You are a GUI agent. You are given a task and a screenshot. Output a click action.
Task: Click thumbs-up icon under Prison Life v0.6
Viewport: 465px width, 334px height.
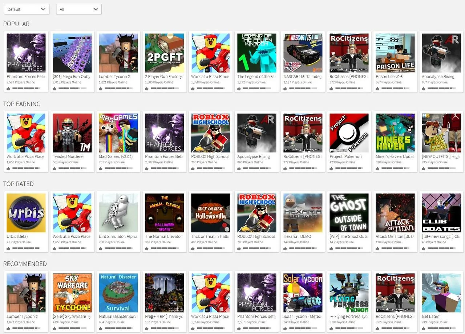377,88
